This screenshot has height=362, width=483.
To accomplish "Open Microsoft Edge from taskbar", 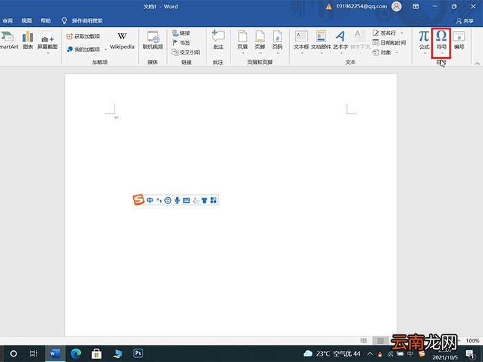I will (76, 353).
